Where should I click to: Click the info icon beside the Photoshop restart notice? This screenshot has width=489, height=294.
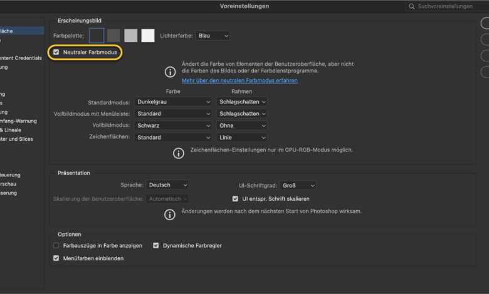coord(169,215)
